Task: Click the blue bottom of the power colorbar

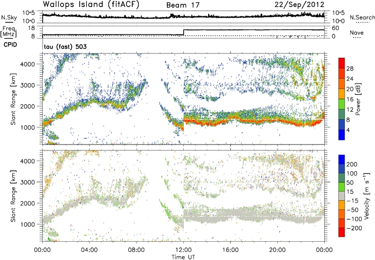Action: tap(342, 136)
